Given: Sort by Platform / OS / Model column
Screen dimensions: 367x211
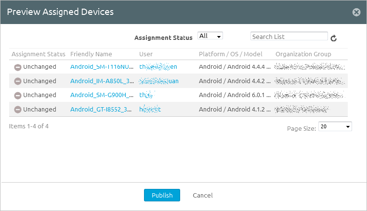Looking at the screenshot, I should [x=231, y=54].
